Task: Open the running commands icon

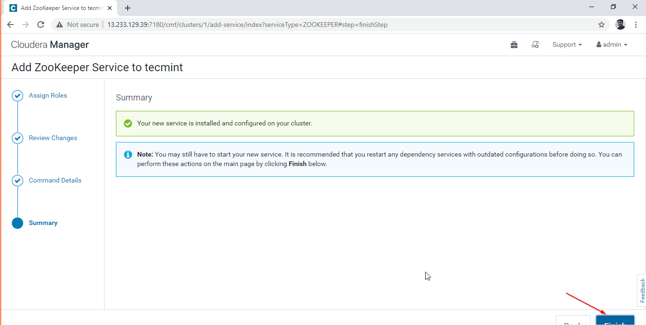Action: pos(535,45)
